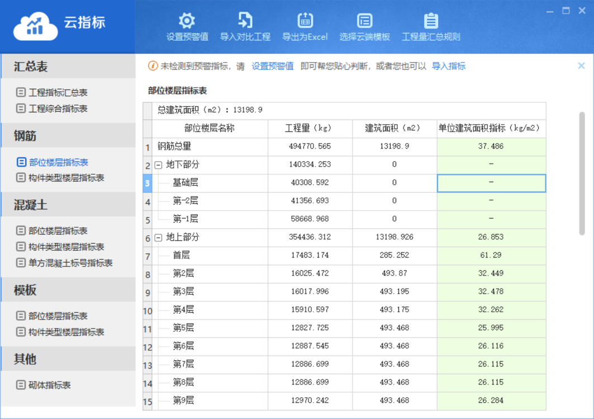
Task: Select the 第8层 row name
Action: [183, 383]
